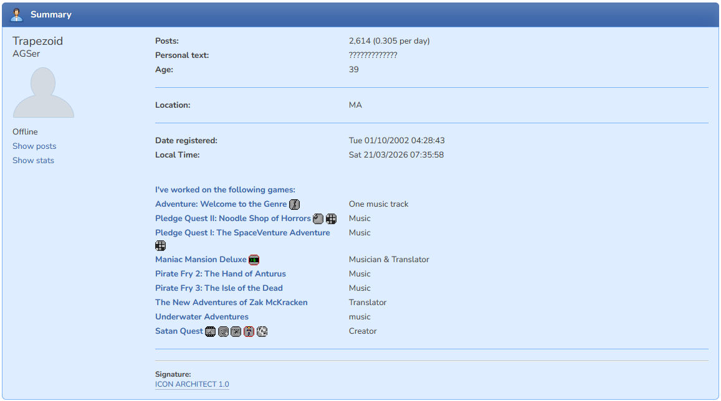Click the 'Musician & Translator' role text
721x401 pixels.
click(x=389, y=260)
